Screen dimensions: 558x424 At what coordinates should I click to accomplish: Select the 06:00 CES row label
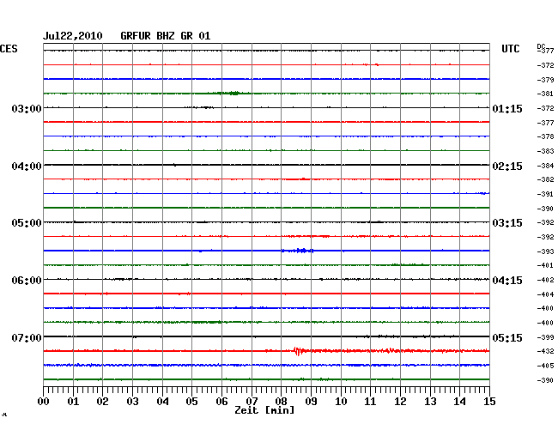point(27,281)
